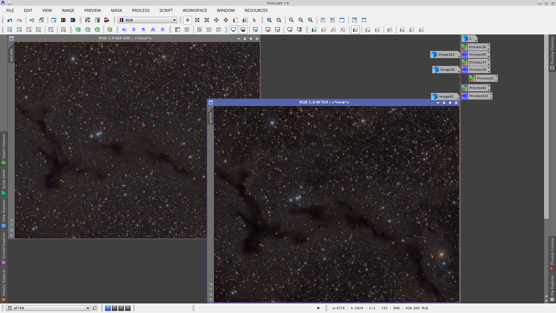Viewport: 556px width, 313px height.
Task: Click the horizontal mirror flip icon
Action: 153,30
